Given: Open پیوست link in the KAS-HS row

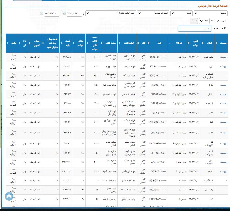Looking at the screenshot, I should [x=223, y=67].
